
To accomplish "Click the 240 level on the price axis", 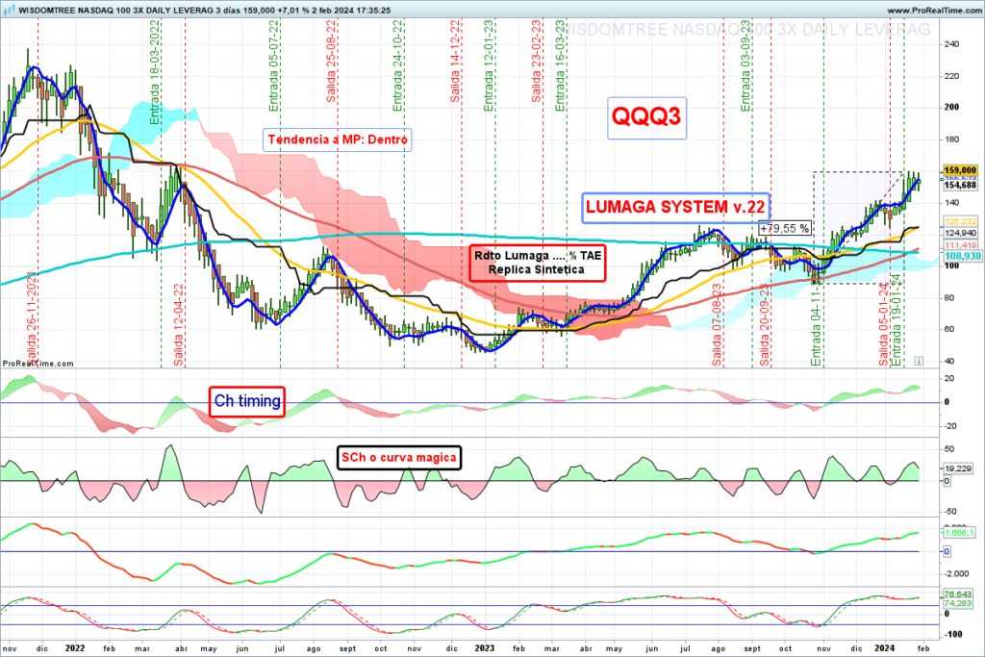I will (x=951, y=44).
